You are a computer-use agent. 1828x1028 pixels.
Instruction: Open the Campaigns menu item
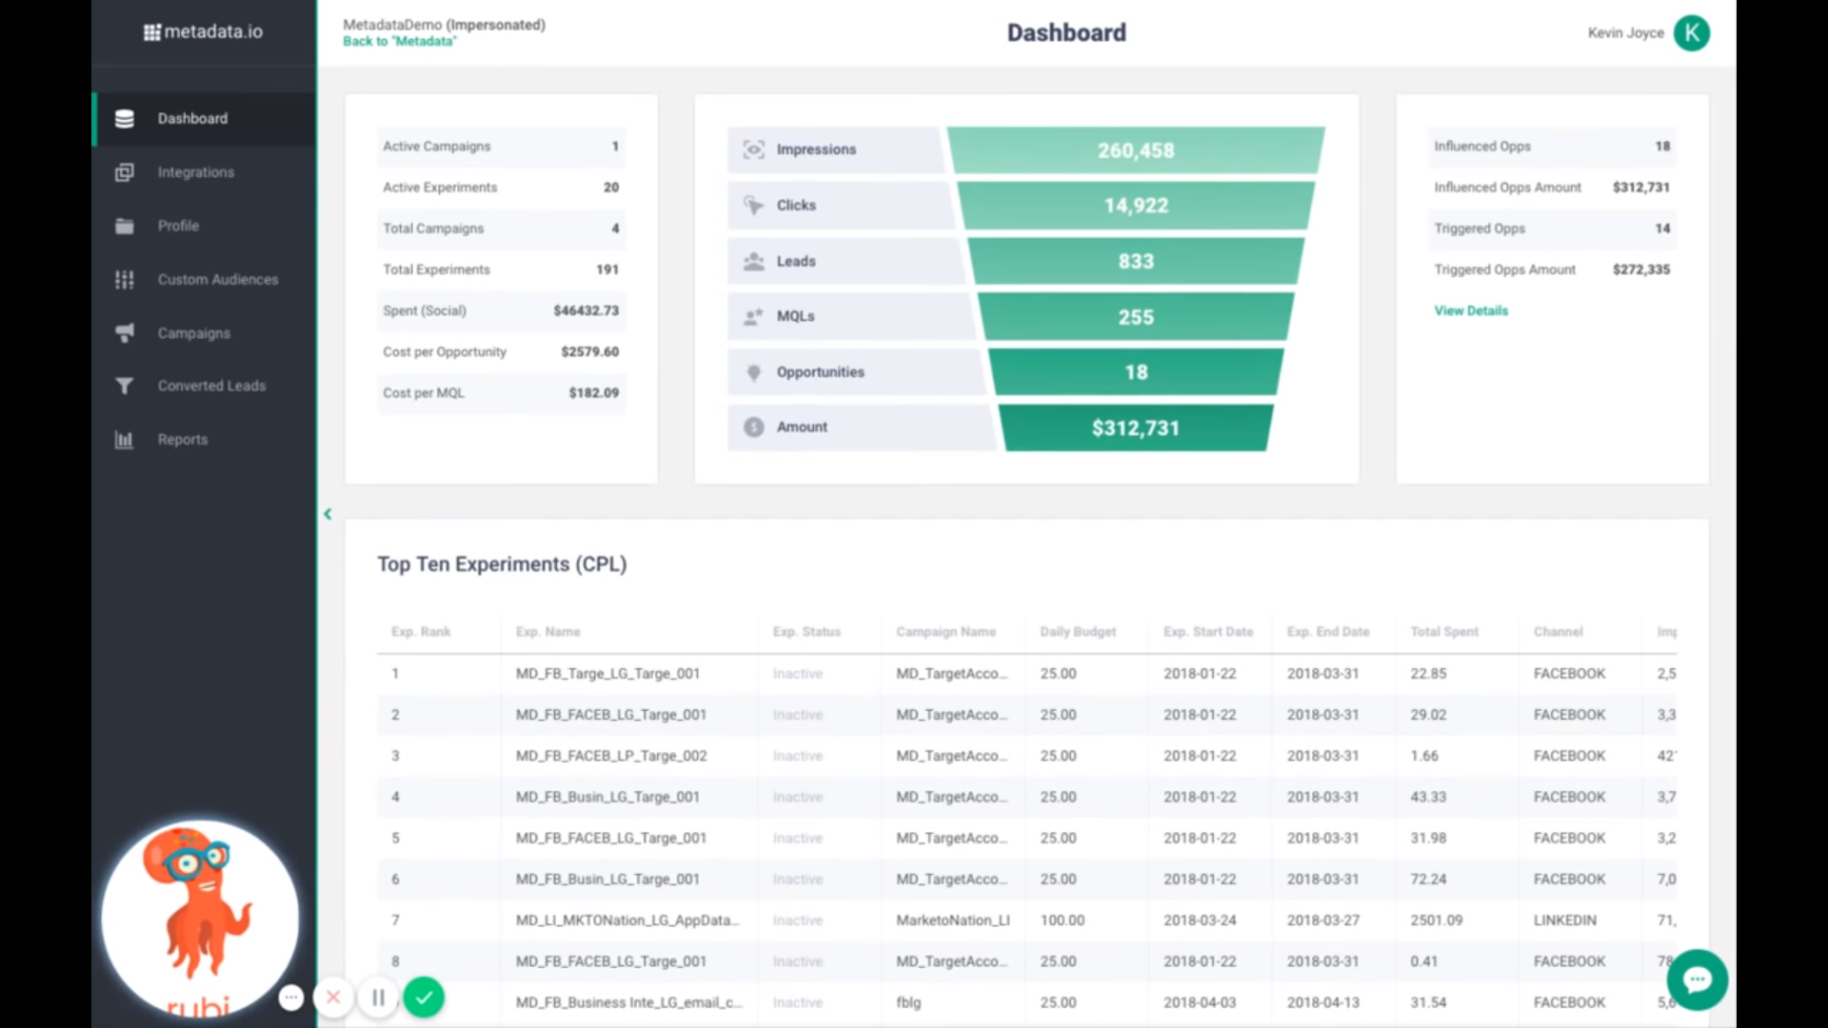point(194,333)
